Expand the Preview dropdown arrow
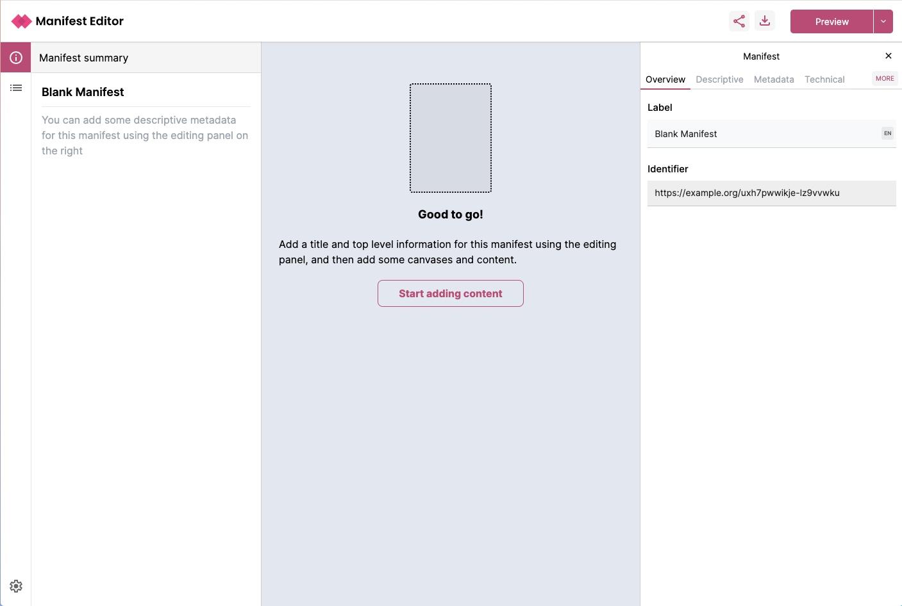902x606 pixels. point(883,21)
